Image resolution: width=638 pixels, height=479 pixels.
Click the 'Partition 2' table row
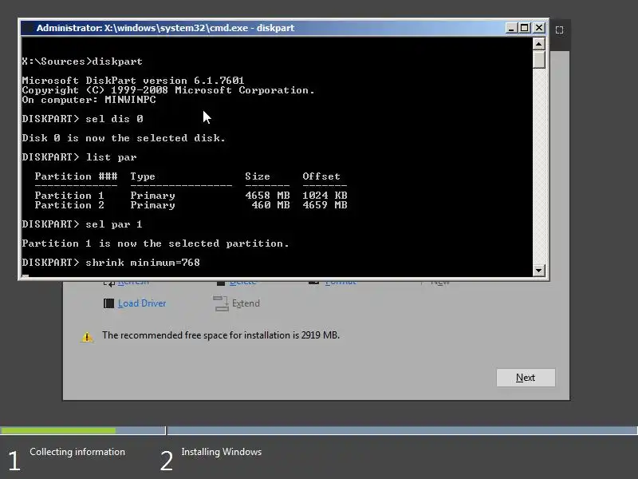pyautogui.click(x=191, y=205)
